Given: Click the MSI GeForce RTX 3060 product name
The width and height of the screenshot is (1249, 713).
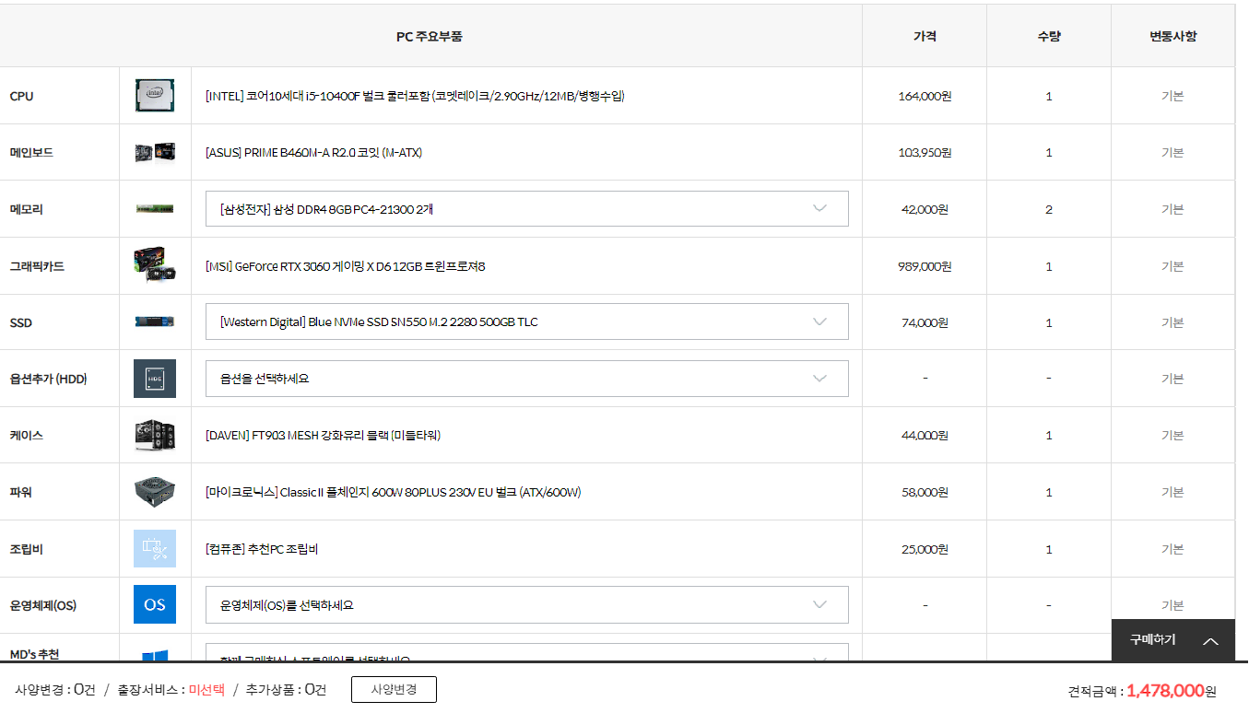Looking at the screenshot, I should coord(345,266).
